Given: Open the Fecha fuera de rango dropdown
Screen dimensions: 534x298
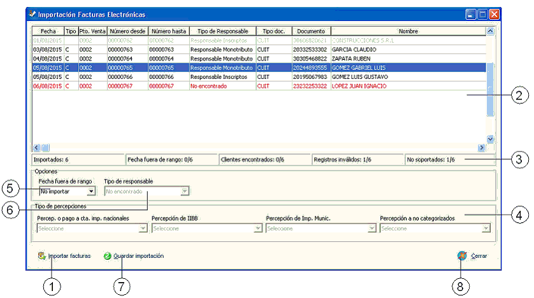Looking at the screenshot, I should pyautogui.click(x=91, y=190).
